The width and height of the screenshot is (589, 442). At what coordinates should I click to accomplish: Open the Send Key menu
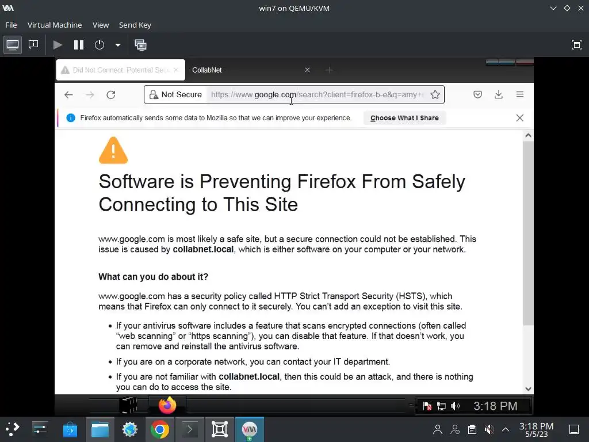point(135,25)
